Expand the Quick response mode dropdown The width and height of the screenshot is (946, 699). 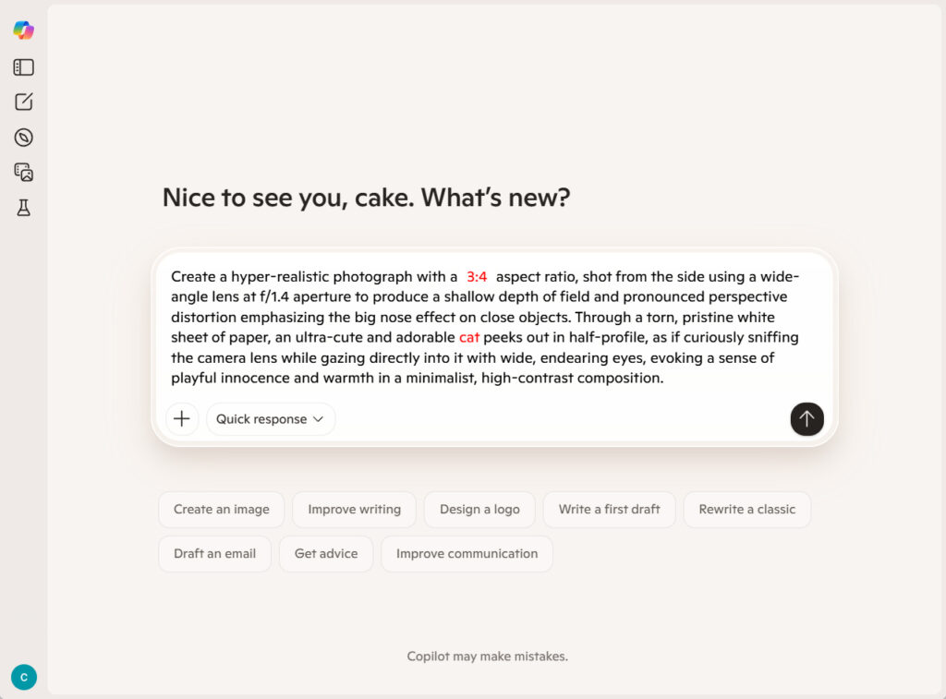point(270,419)
